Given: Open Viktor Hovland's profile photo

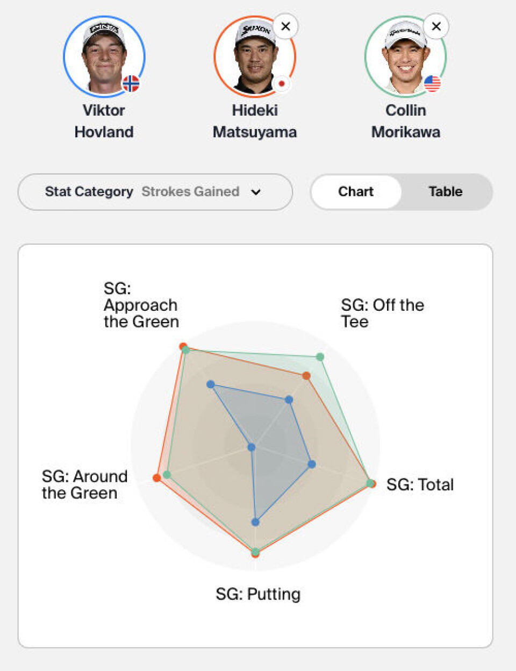Looking at the screenshot, I should (104, 56).
